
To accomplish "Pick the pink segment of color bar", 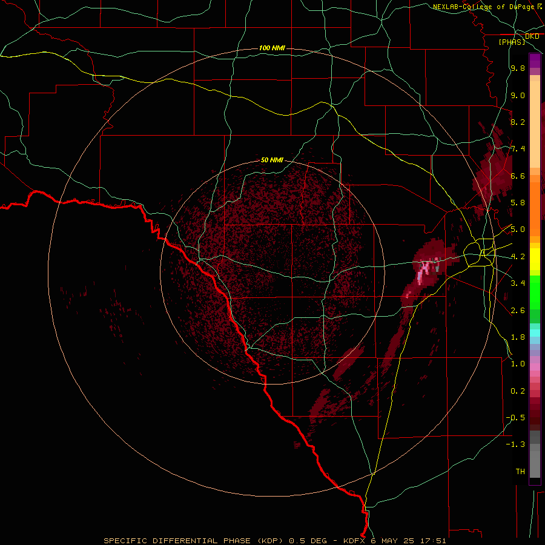I will click(535, 367).
